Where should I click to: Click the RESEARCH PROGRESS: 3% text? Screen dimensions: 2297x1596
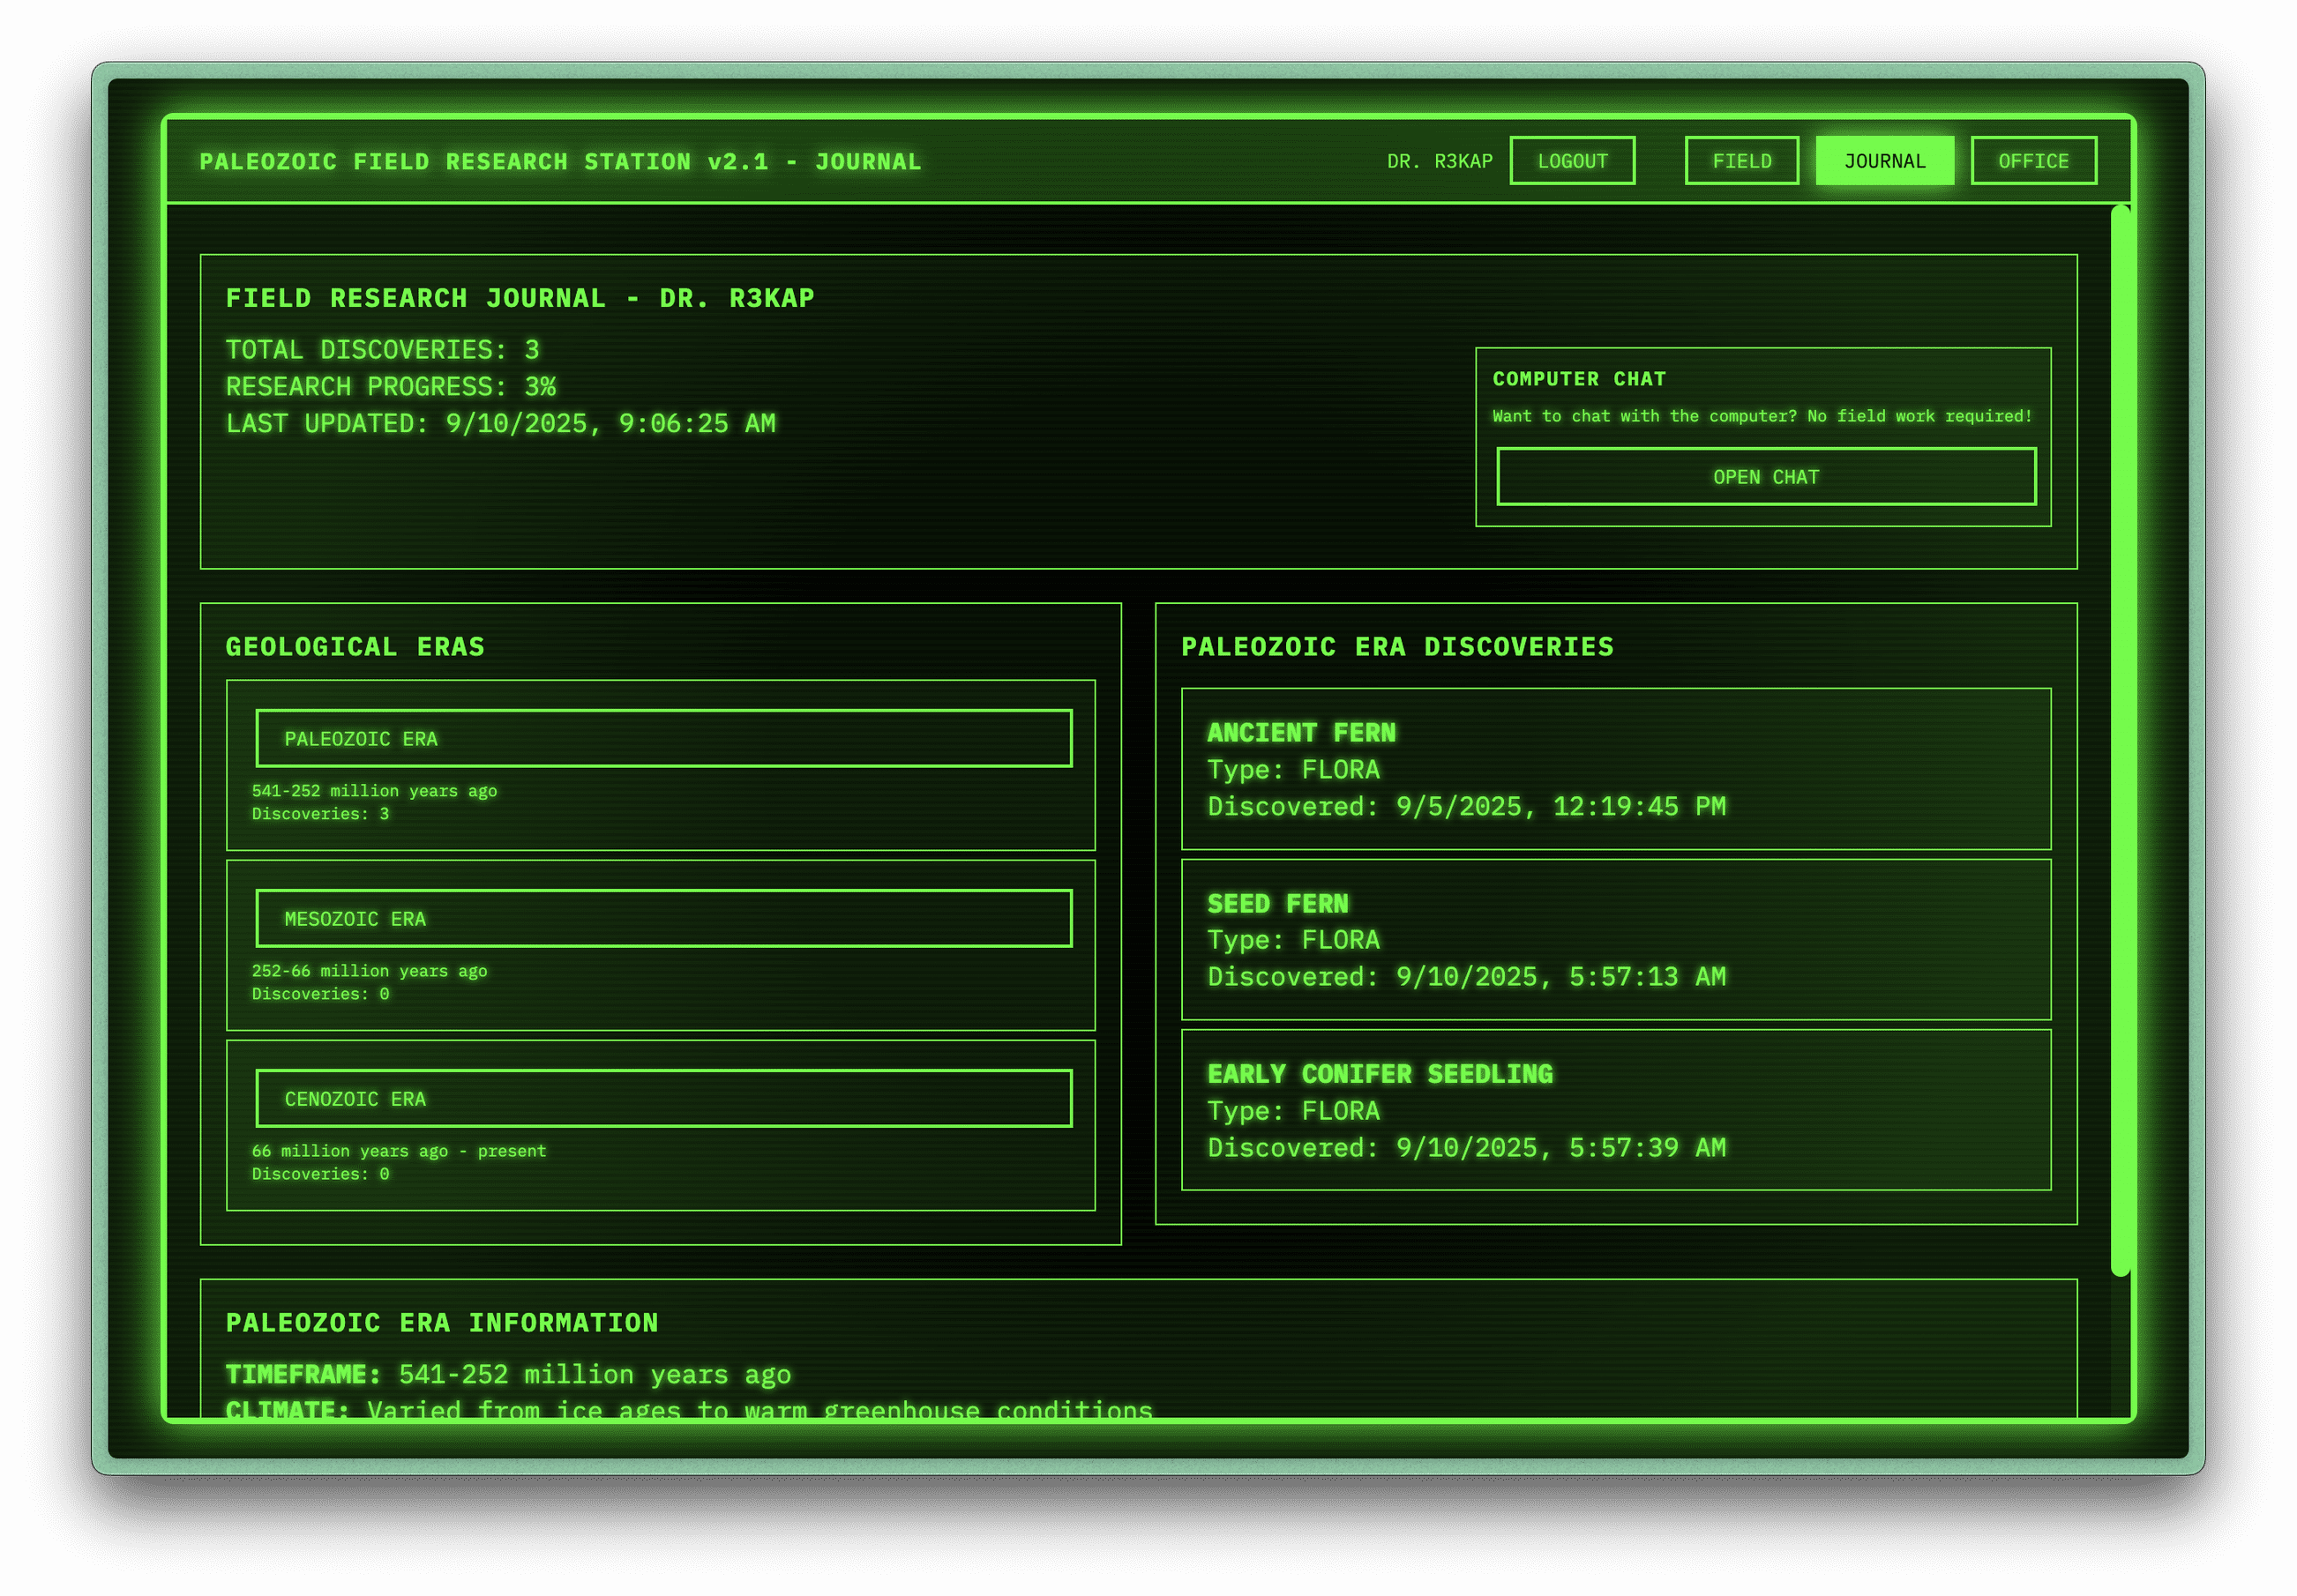point(390,387)
